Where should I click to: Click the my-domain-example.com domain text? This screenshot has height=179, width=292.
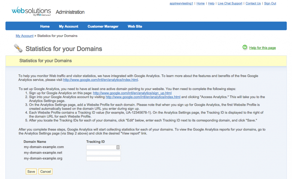point(44,147)
